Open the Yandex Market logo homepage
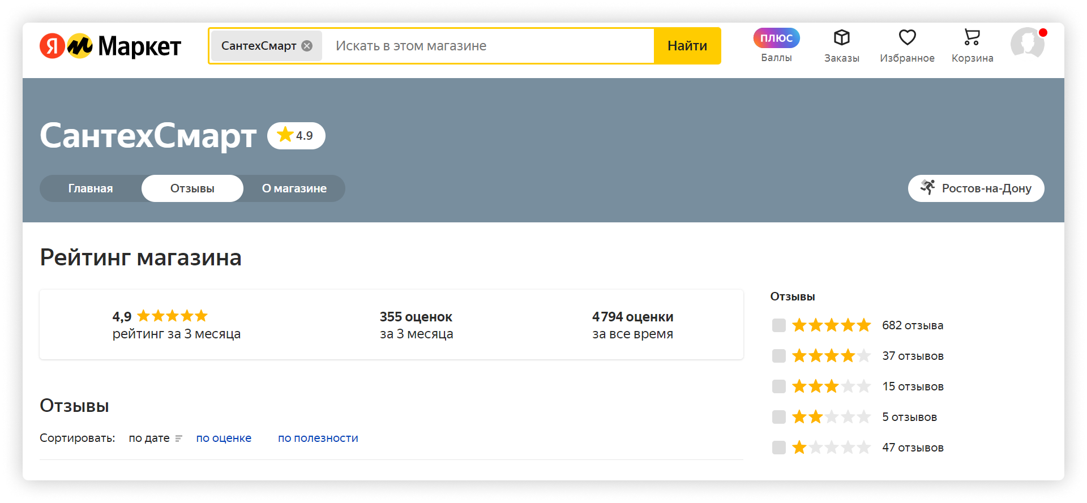Image resolution: width=1087 pixels, height=503 pixels. pyautogui.click(x=110, y=46)
